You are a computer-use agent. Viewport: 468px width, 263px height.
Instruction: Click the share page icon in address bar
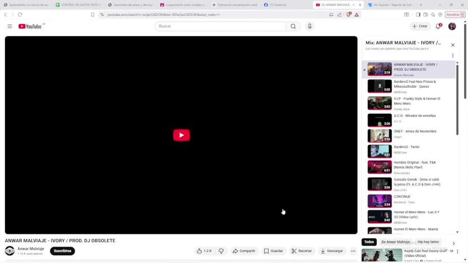[339, 15]
